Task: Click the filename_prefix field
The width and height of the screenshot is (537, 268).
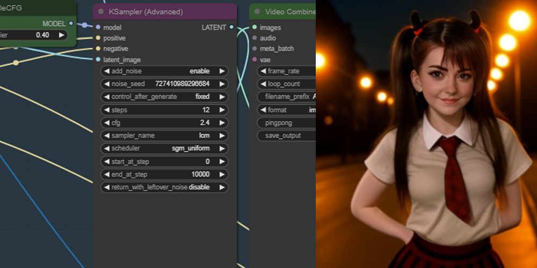Action: pos(286,96)
